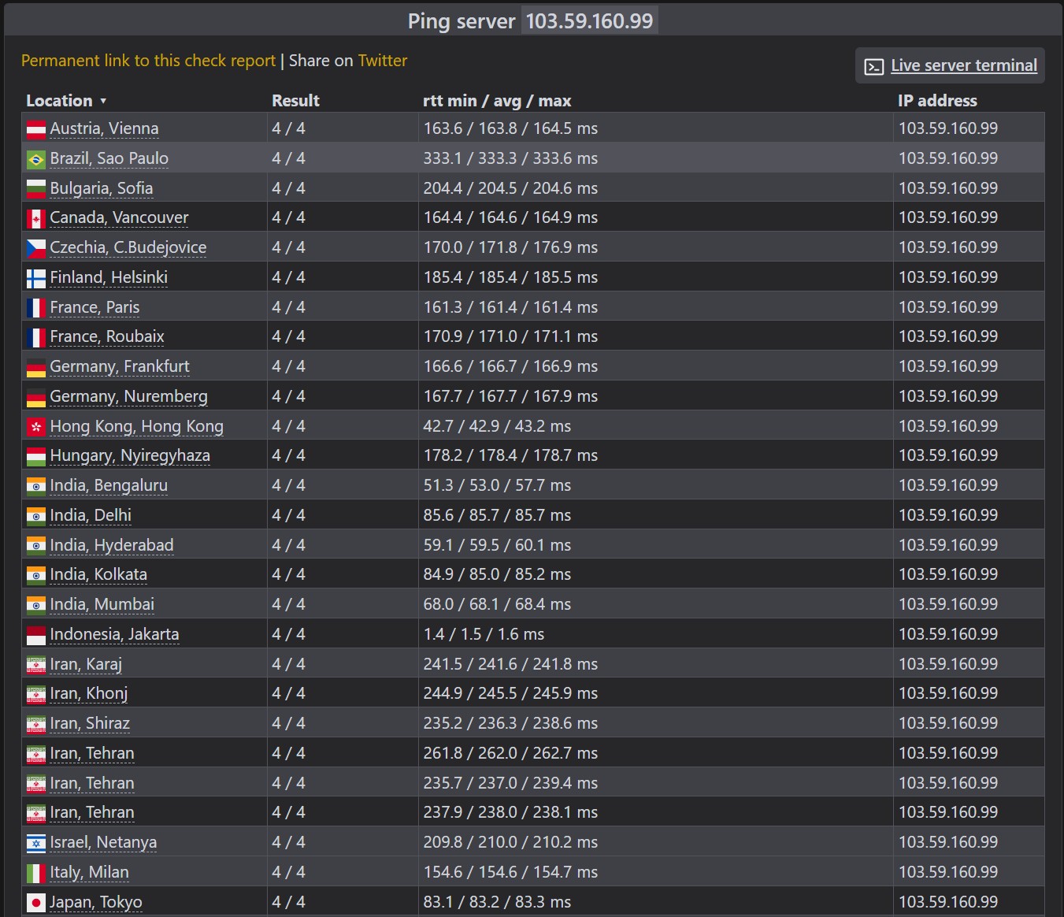Share the report on Twitter

(x=382, y=61)
